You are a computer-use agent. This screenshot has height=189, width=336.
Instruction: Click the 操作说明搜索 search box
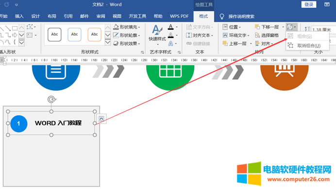(x=241, y=17)
